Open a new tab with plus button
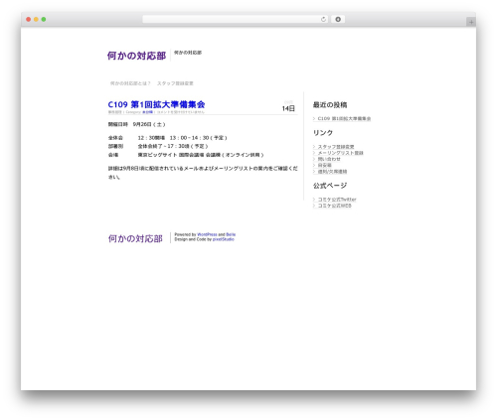The image size is (497, 420). pos(471,22)
